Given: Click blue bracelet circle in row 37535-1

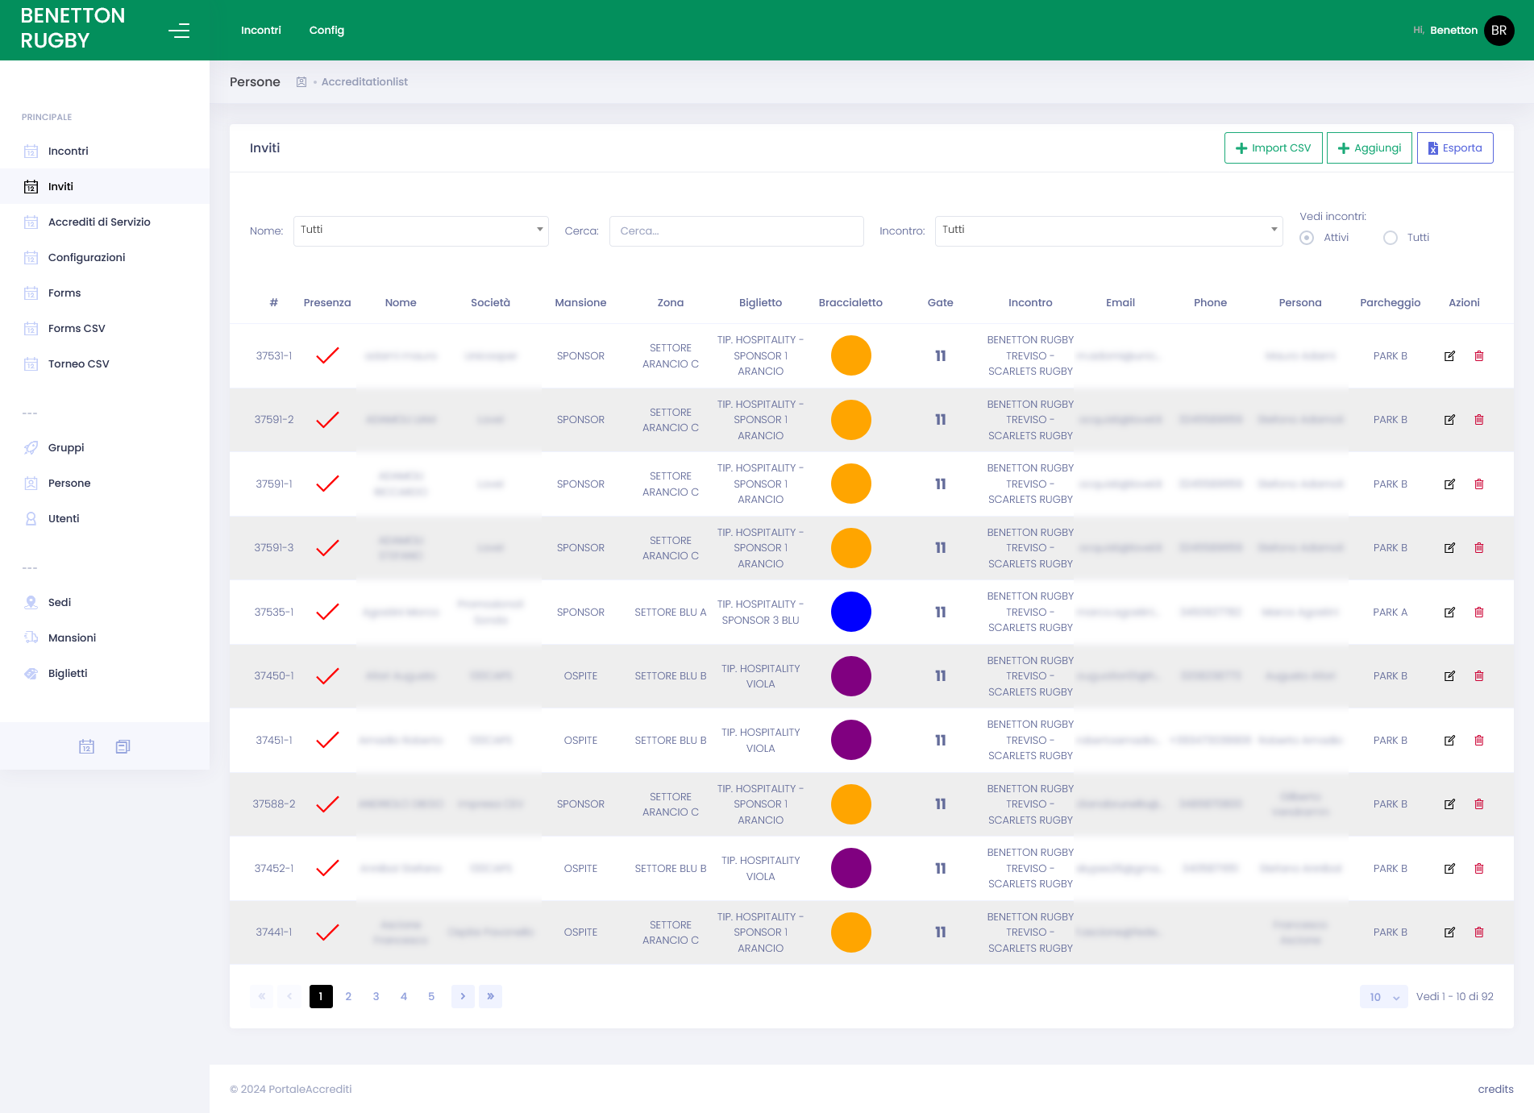Looking at the screenshot, I should 850,612.
